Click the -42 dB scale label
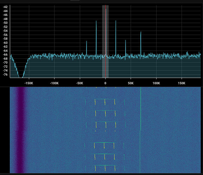This screenshot has width=203, height=175. (5, 7)
